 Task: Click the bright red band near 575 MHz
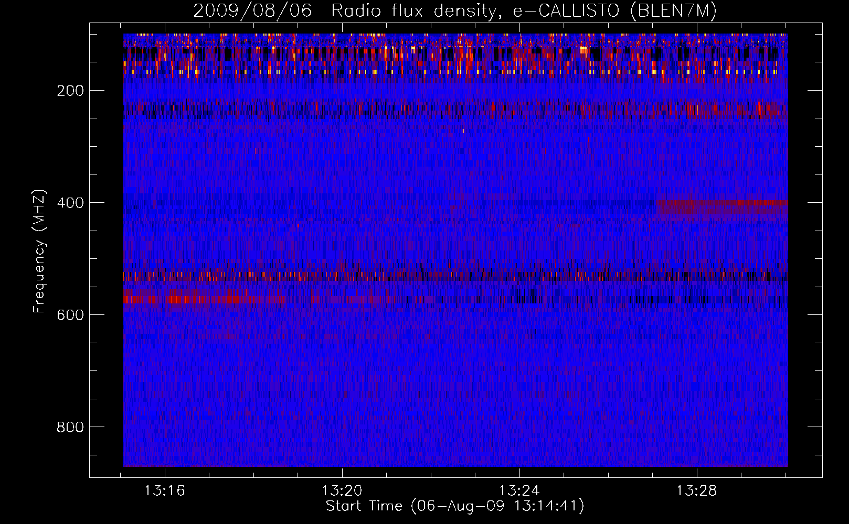[x=205, y=300]
